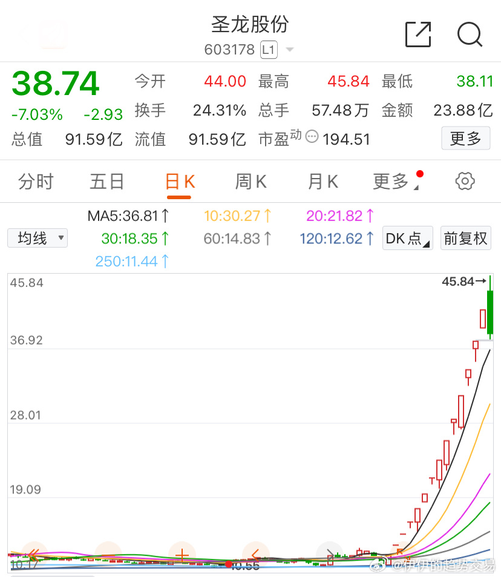Open the 月K chart view
This screenshot has width=501, height=577.
point(322,181)
